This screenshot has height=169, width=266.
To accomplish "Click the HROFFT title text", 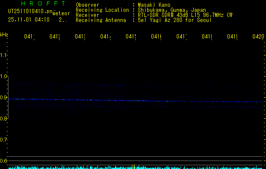I will [x=40, y=3].
